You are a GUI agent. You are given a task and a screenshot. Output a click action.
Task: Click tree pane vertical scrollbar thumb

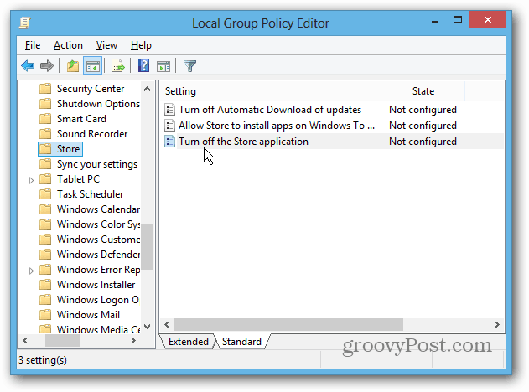click(147, 246)
